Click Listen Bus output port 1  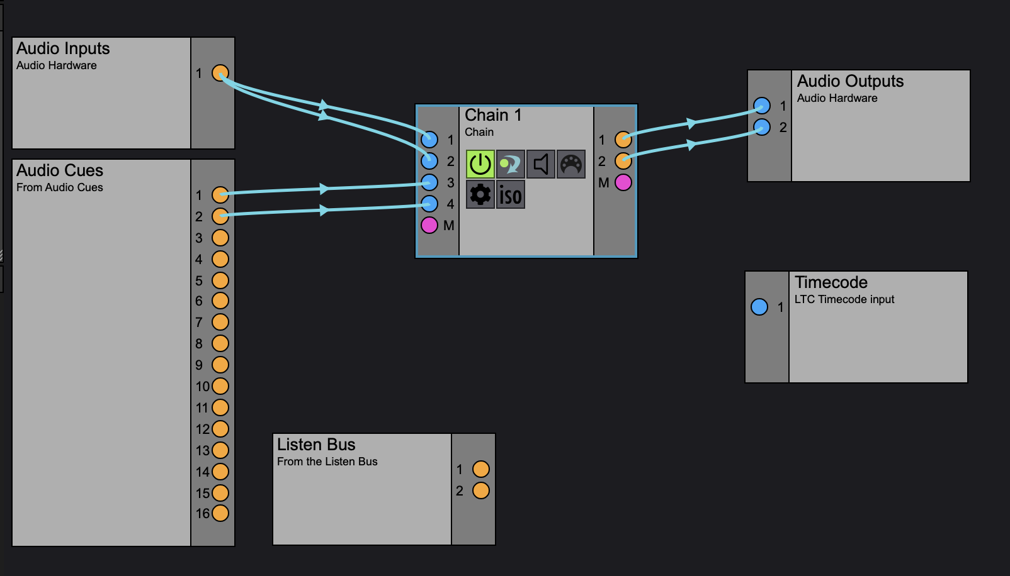click(481, 469)
